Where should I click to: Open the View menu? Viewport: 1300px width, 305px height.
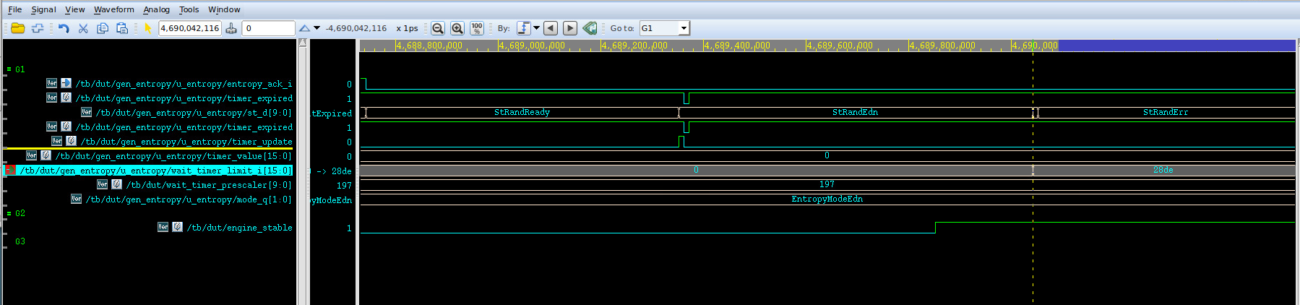74,9
